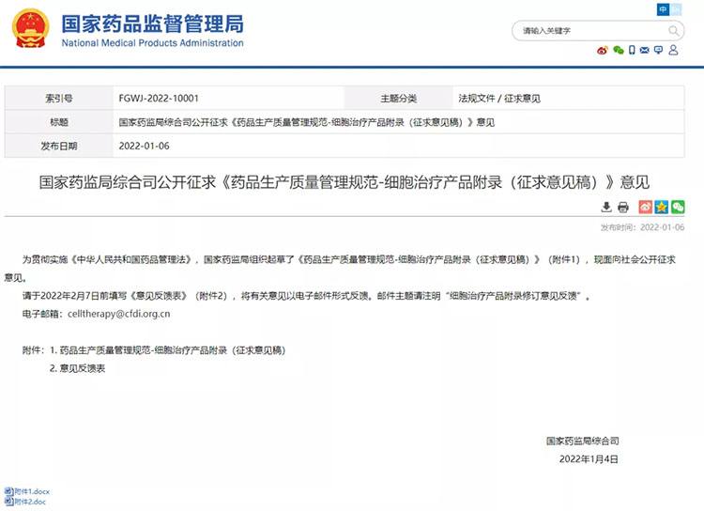Click the 发布日期 value 2022-01-06 in table
Image resolution: width=704 pixels, height=511 pixels.
point(145,146)
